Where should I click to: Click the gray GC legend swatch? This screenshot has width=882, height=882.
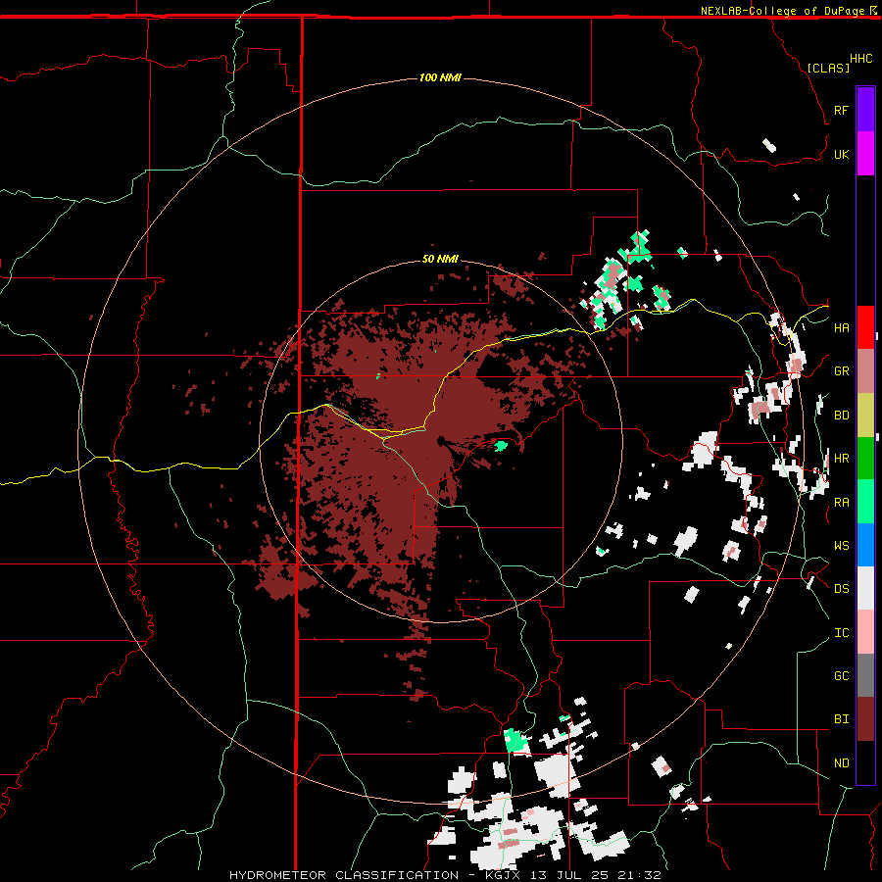point(865,675)
